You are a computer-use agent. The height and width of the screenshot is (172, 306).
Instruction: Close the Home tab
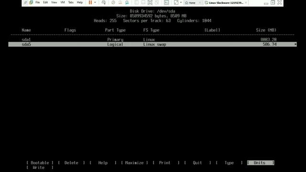(x=200, y=3)
